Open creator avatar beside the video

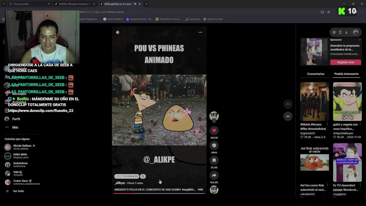(214, 116)
